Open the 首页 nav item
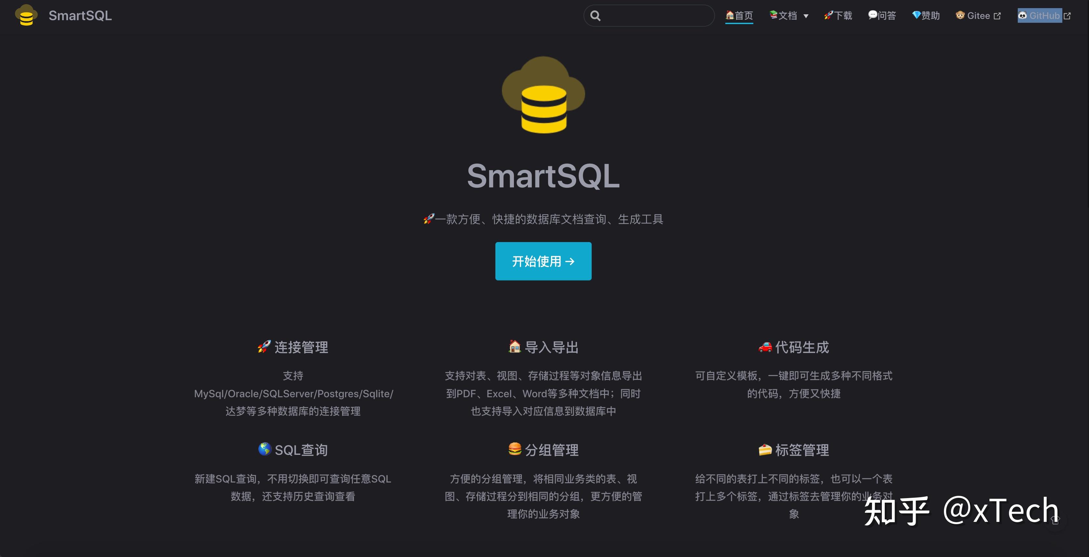Screen dimensions: 1089x557 coord(739,16)
